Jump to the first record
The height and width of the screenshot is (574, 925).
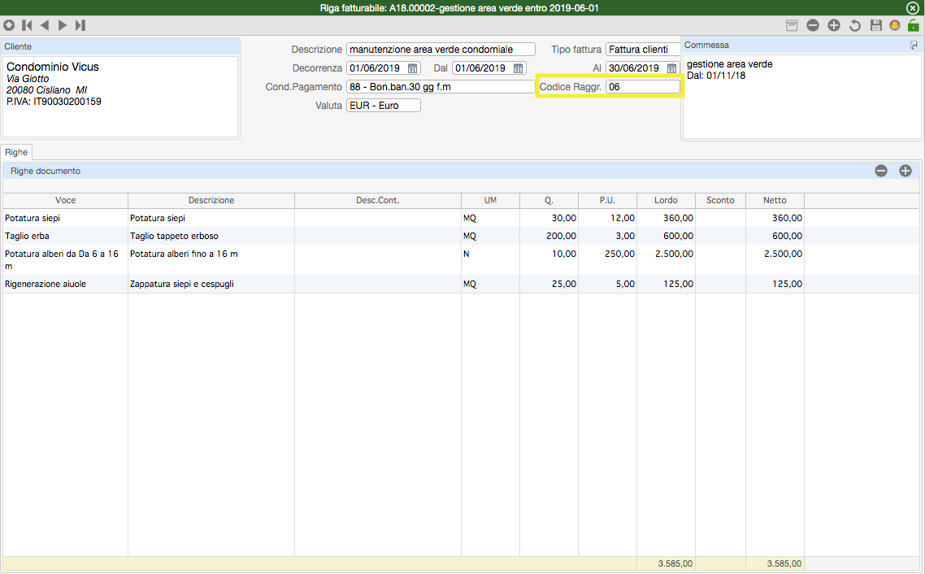[x=27, y=24]
